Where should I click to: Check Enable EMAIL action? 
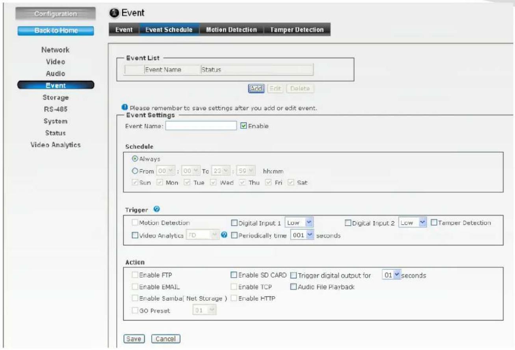click(135, 287)
